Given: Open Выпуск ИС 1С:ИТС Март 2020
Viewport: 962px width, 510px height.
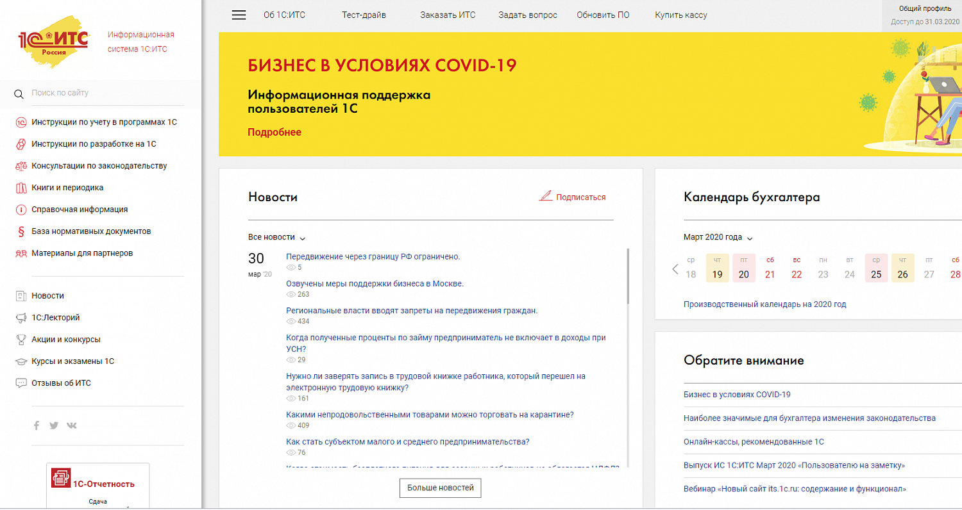Looking at the screenshot, I should coord(794,466).
